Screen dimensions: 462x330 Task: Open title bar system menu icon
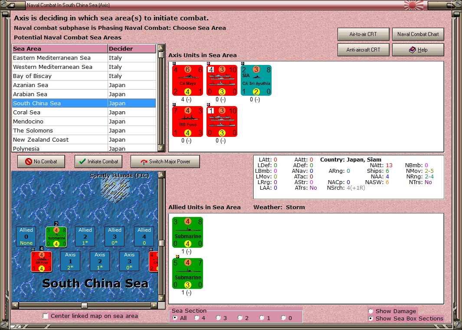(11, 5)
